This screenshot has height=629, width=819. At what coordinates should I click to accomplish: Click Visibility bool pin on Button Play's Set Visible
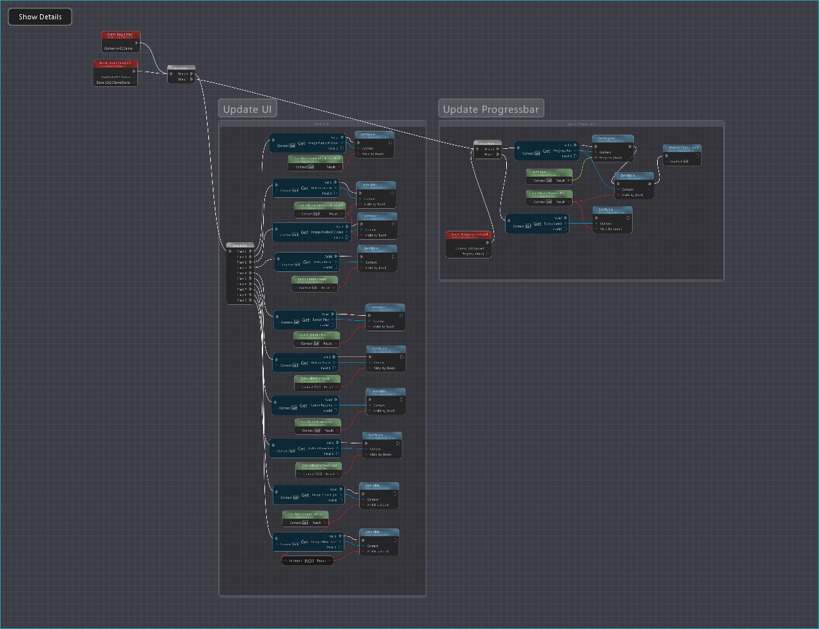click(370, 327)
